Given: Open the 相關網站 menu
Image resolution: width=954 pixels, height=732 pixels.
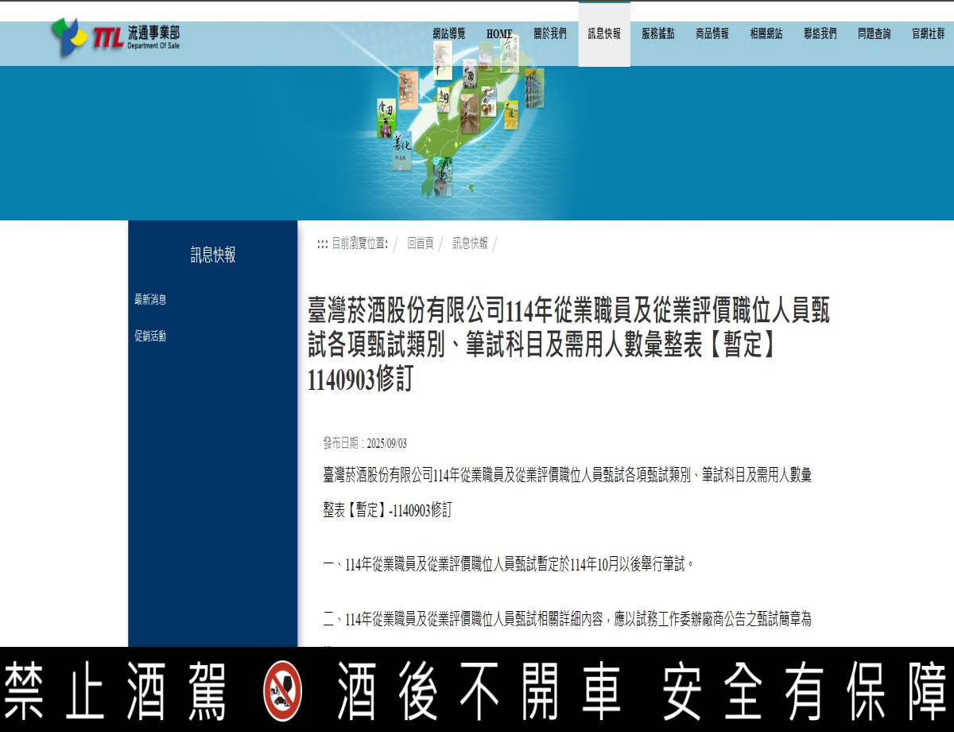Looking at the screenshot, I should click(766, 34).
